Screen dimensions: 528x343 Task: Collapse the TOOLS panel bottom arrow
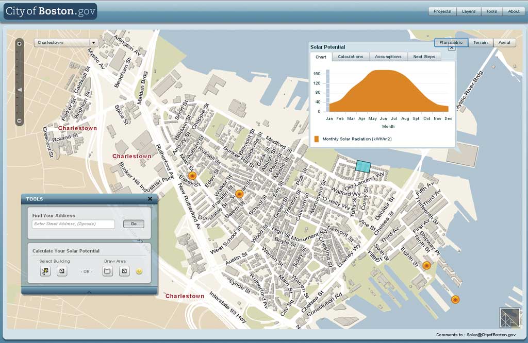(89, 292)
